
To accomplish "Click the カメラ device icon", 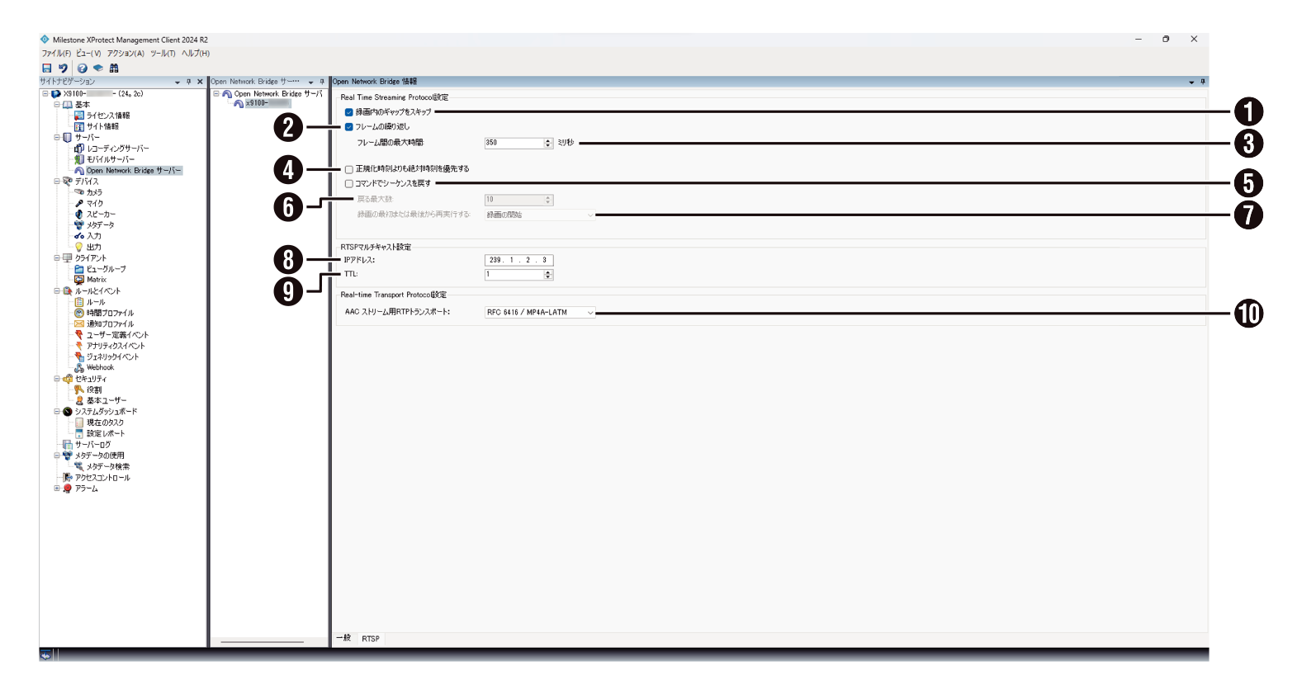I will pyautogui.click(x=79, y=192).
